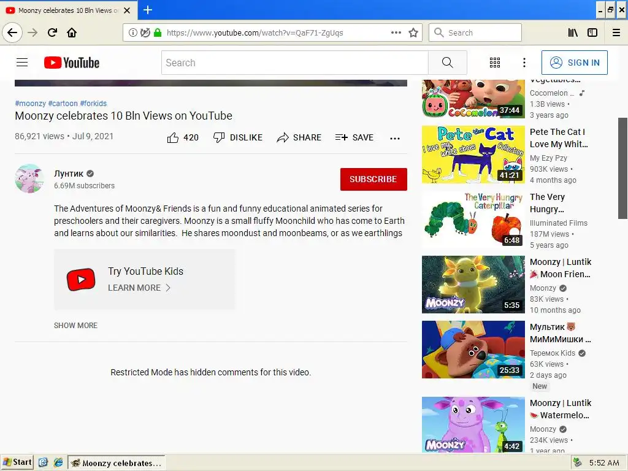Image resolution: width=628 pixels, height=471 pixels.
Task: Open the Pete the Cat video thumbnail
Action: [473, 155]
